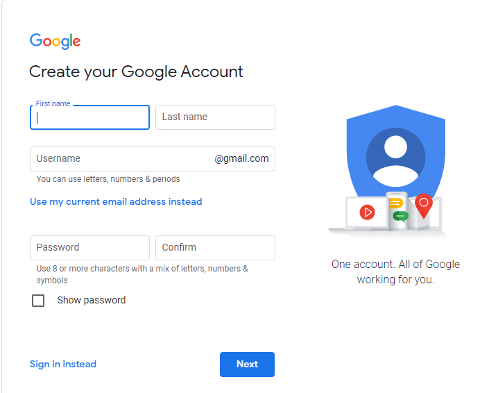Click the Google logo
480x393 pixels.
pyautogui.click(x=55, y=41)
